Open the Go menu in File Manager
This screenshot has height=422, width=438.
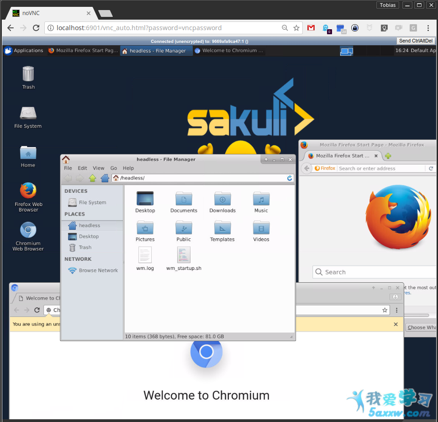pyautogui.click(x=114, y=168)
